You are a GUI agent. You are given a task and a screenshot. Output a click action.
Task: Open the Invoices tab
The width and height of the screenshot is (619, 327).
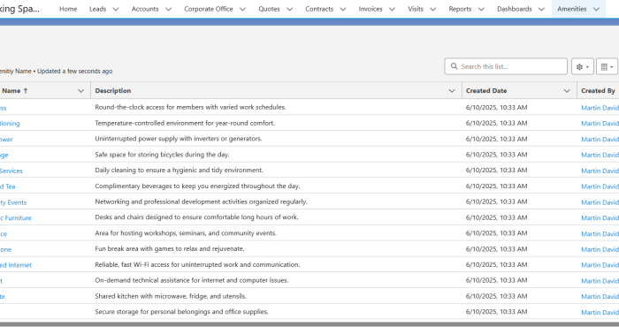(x=371, y=9)
